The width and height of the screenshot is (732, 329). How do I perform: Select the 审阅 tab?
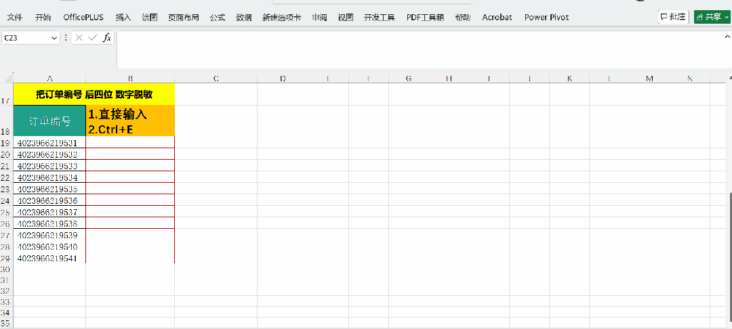tap(319, 17)
